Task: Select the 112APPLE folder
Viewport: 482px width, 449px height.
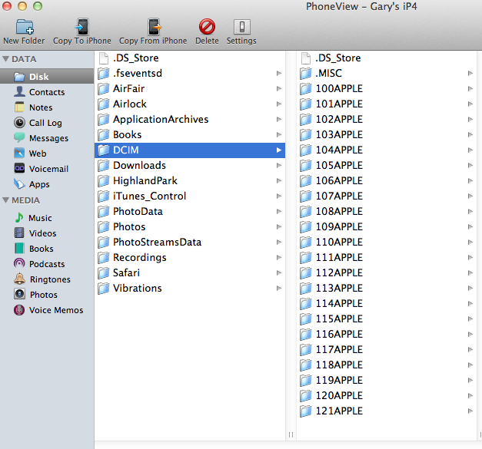Action: pyautogui.click(x=387, y=272)
